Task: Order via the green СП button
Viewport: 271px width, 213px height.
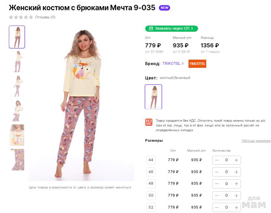Action: 171,28
